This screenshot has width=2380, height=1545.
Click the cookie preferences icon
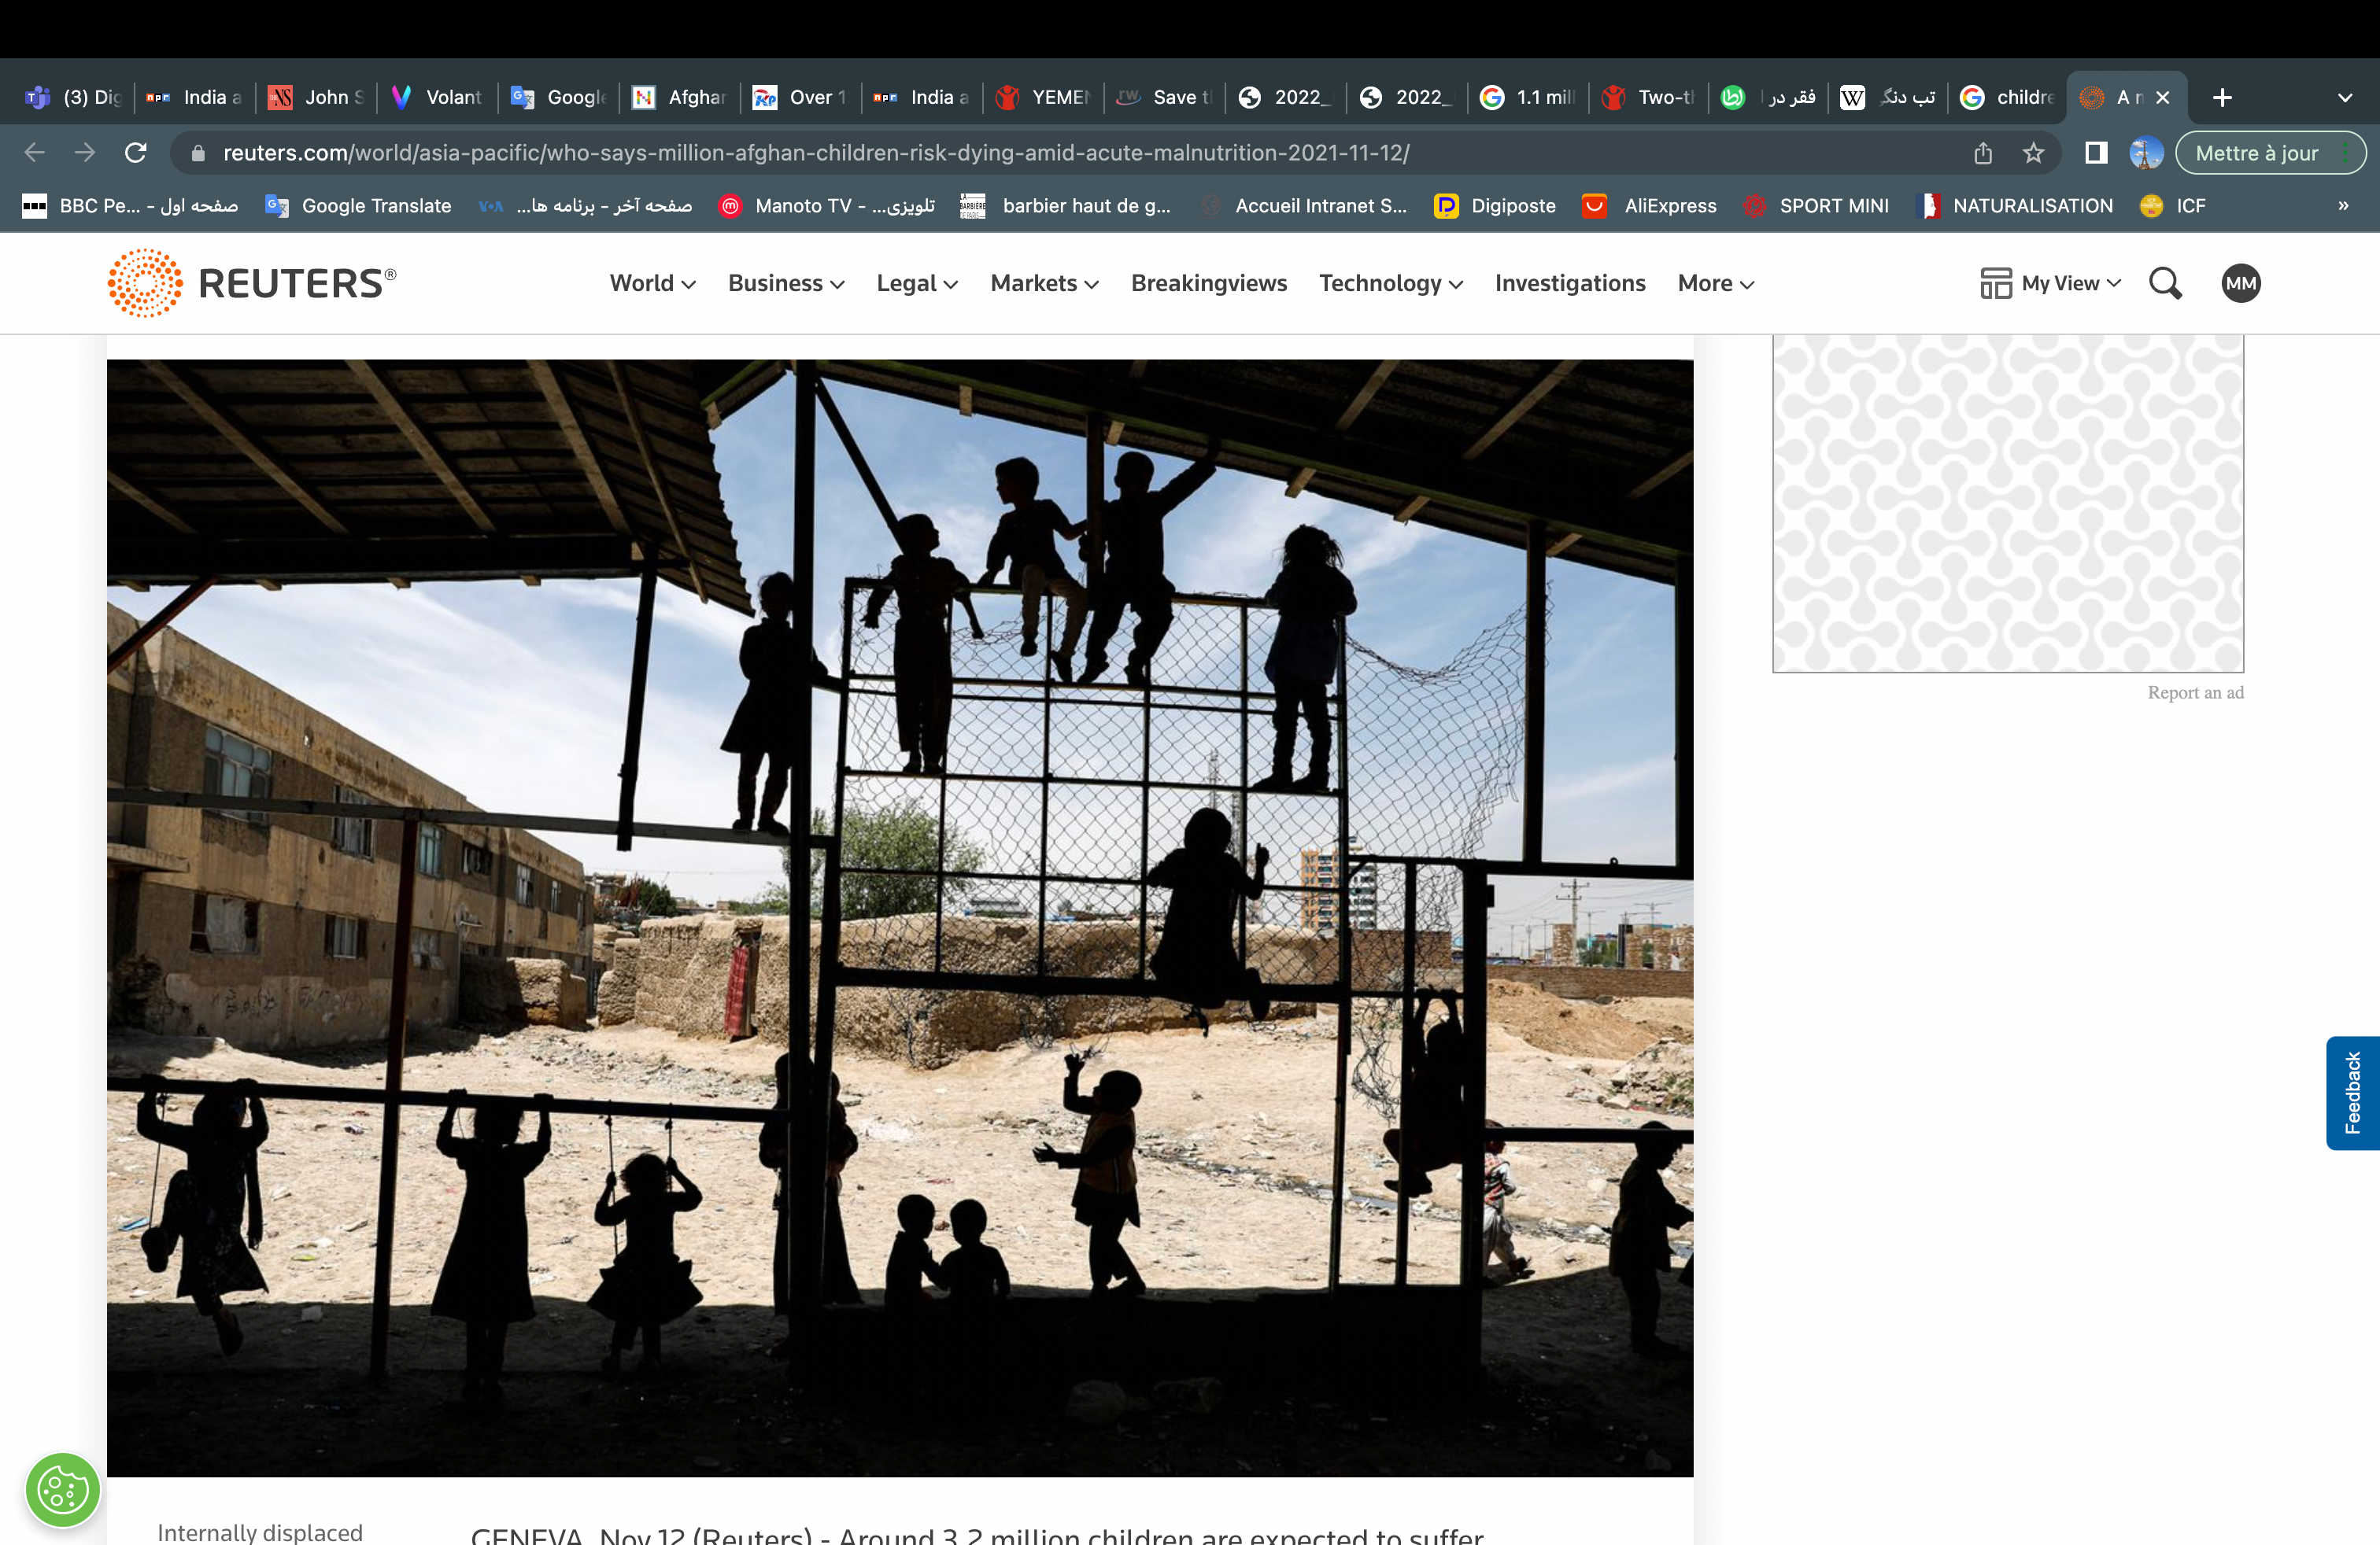click(63, 1491)
